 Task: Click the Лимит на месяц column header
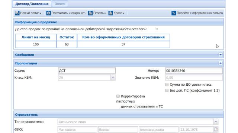tap(36, 37)
